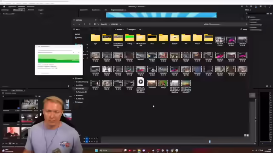The image size is (273, 153).
Task: Click the timeline playhead marker in Premiere
Action: tap(209, 141)
